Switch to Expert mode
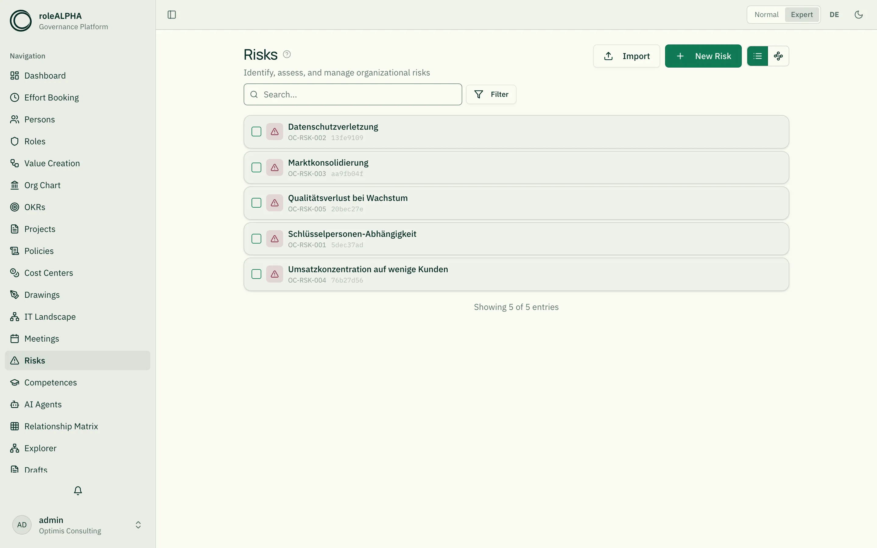This screenshot has height=548, width=877. 801,15
